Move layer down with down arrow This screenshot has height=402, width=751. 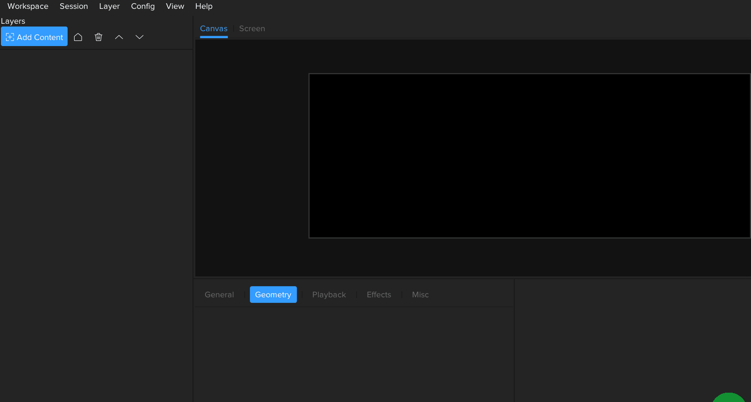pyautogui.click(x=139, y=37)
